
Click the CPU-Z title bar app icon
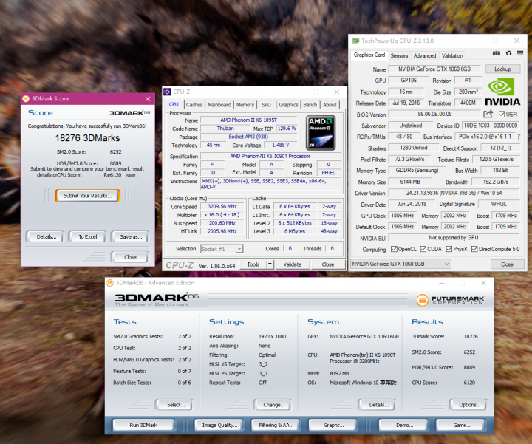[x=167, y=92]
